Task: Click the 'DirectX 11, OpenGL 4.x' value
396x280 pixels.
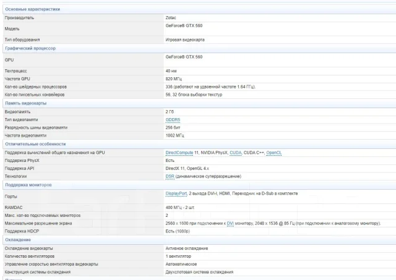Action: click(187, 169)
